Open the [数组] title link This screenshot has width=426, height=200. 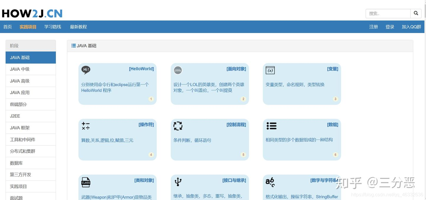pos(333,124)
